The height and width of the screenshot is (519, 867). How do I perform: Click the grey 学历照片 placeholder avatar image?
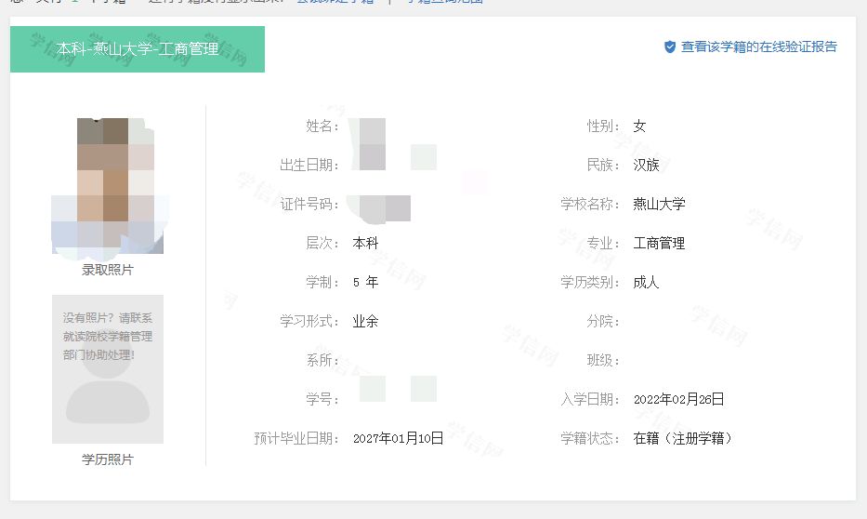pyautogui.click(x=108, y=369)
